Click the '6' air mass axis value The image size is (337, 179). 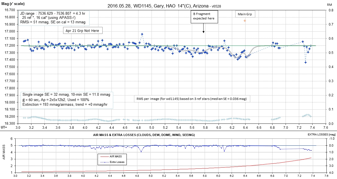coord(11,138)
